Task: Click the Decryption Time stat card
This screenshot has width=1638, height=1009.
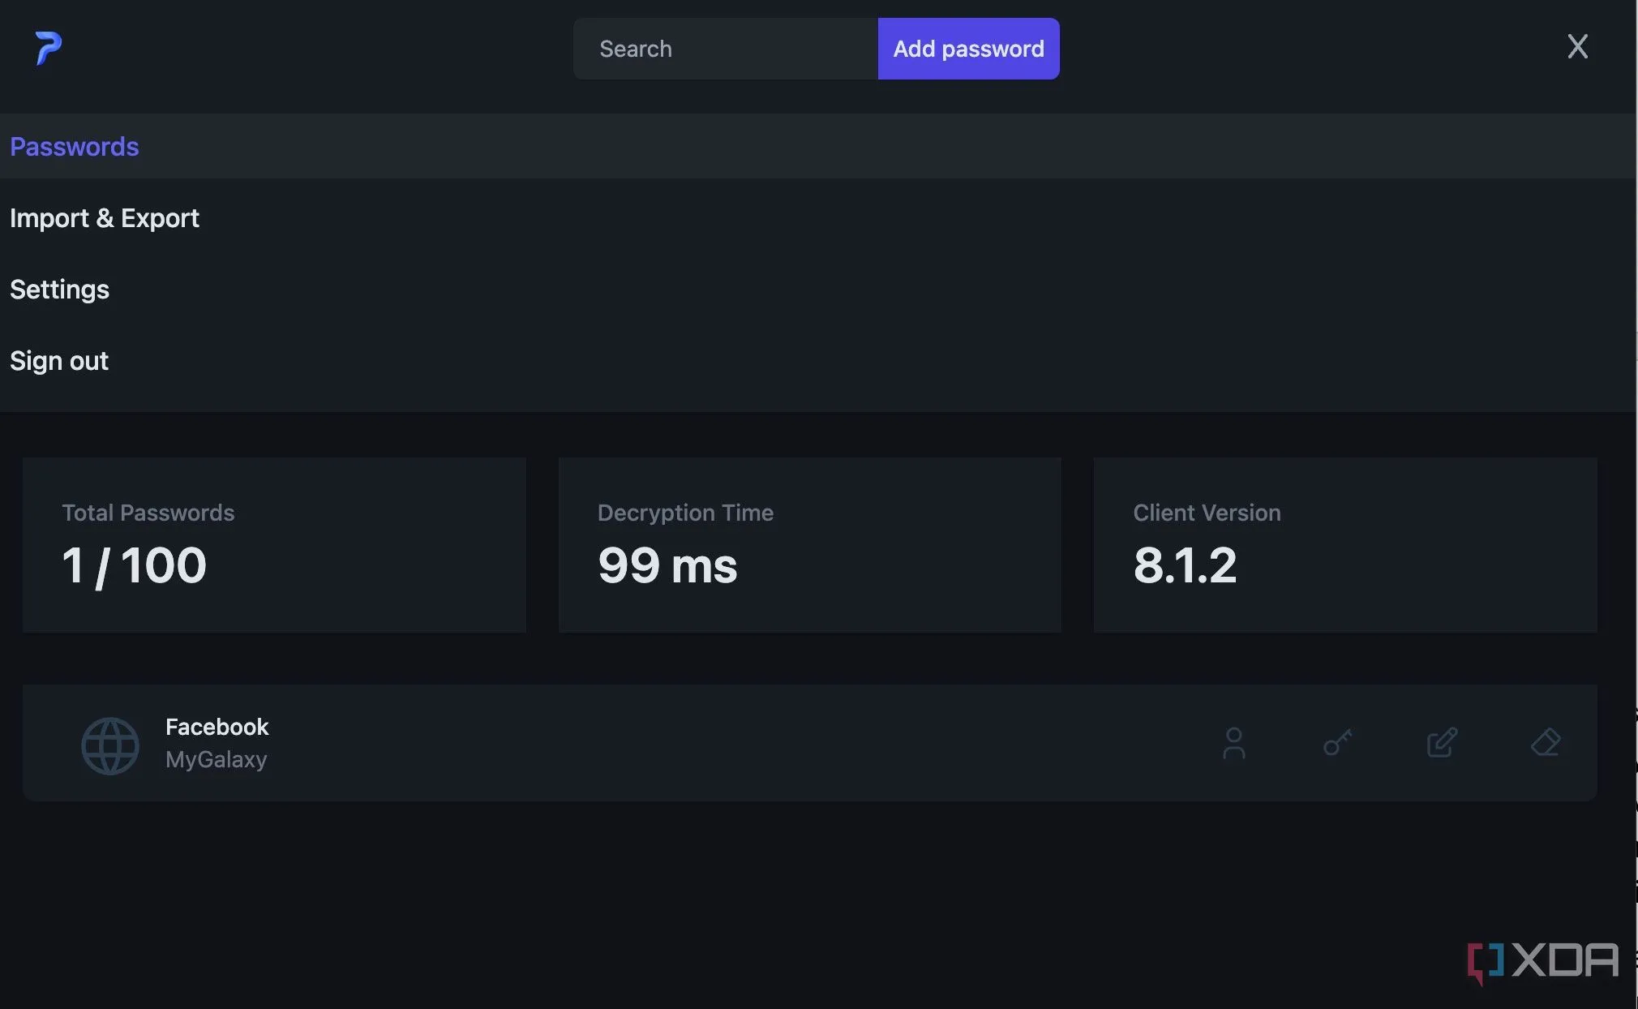Action: (809, 544)
